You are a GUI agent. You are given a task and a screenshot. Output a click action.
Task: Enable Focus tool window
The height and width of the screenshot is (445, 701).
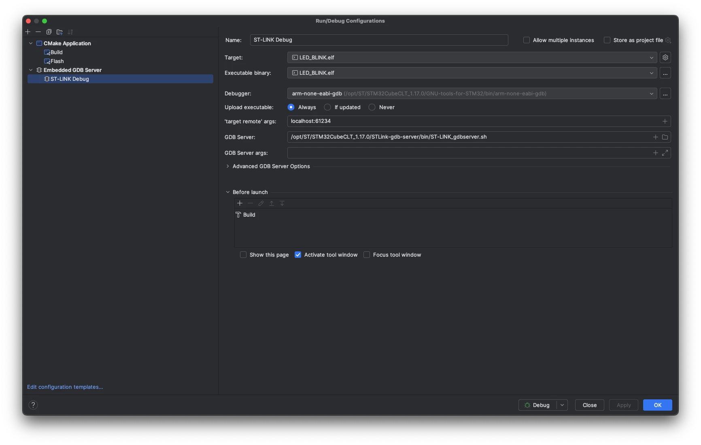point(367,255)
